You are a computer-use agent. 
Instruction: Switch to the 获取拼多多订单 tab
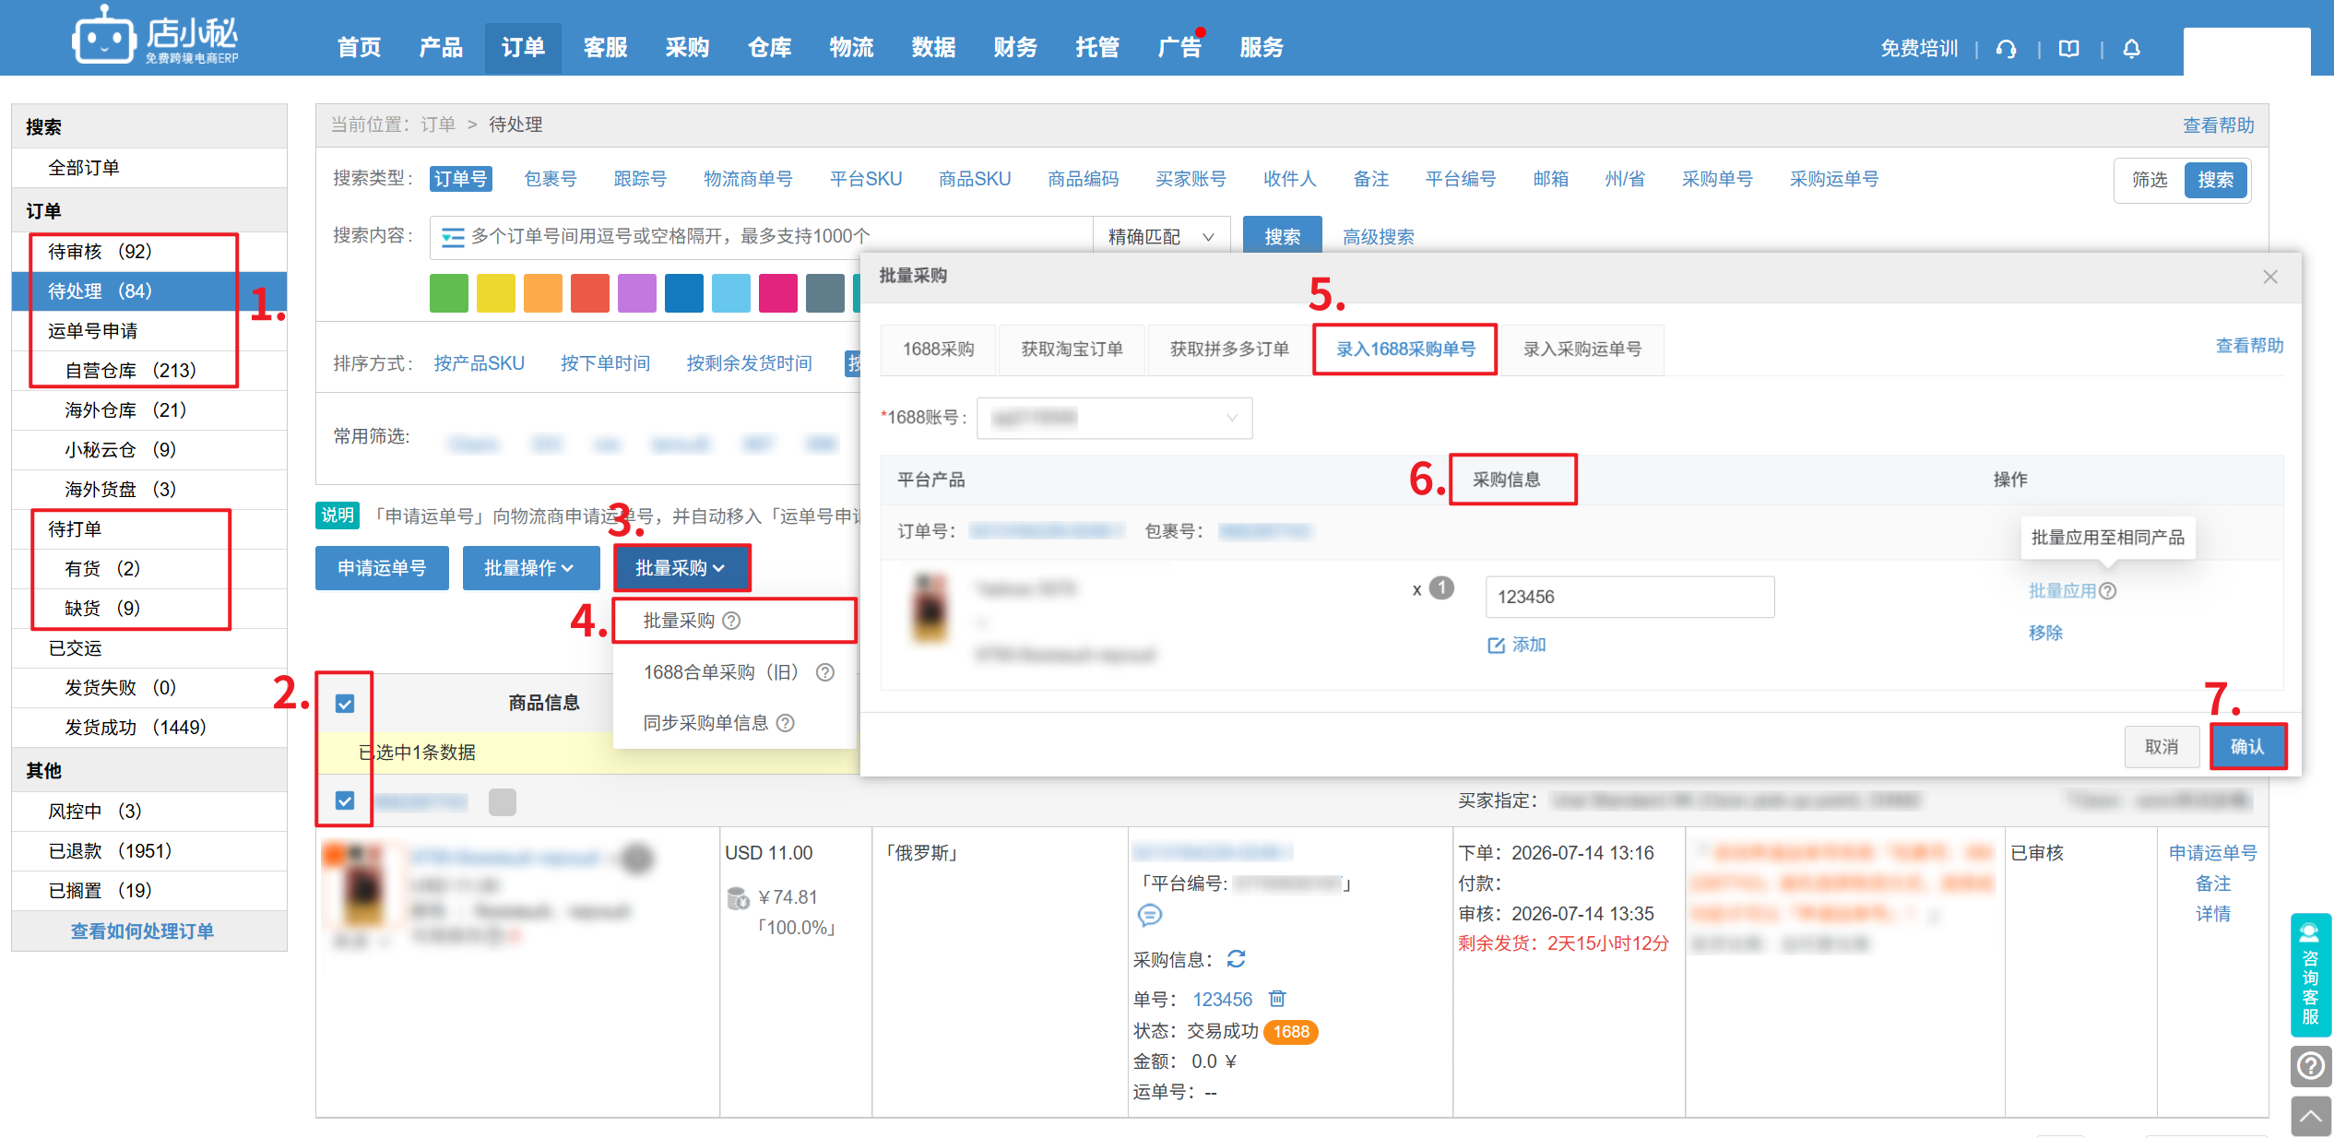point(1229,350)
